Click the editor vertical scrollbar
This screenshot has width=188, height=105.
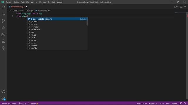187,55
